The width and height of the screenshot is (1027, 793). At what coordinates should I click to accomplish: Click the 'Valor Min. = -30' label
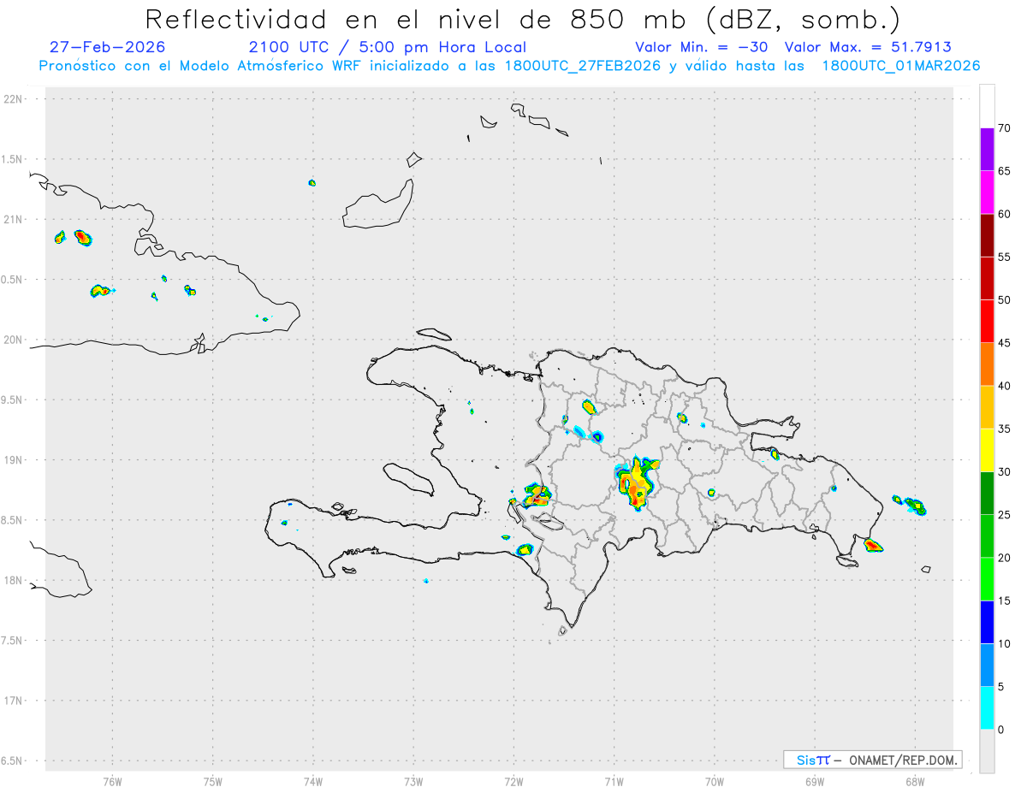point(703,47)
